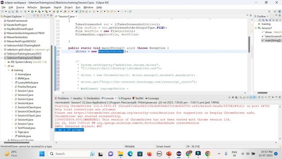
Task: Collapse all in Project Explorer
Action: tap(34, 16)
